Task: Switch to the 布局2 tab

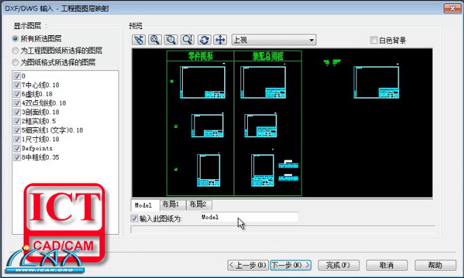Action: pos(199,204)
